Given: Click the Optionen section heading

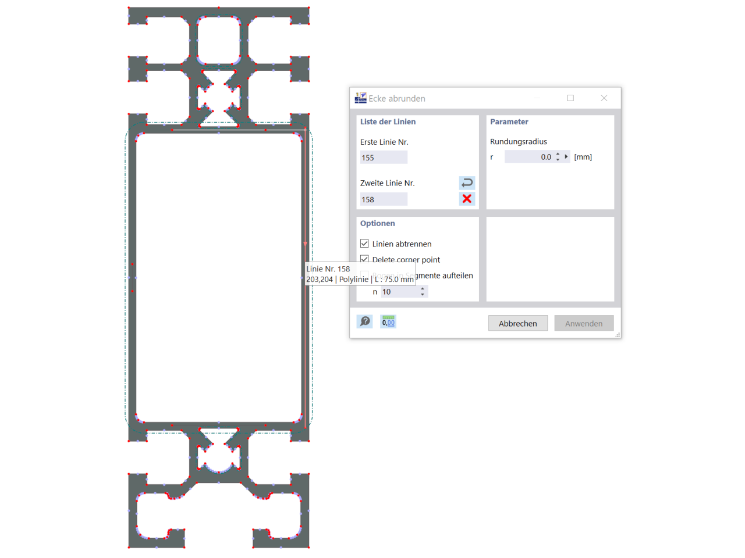Looking at the screenshot, I should point(377,223).
